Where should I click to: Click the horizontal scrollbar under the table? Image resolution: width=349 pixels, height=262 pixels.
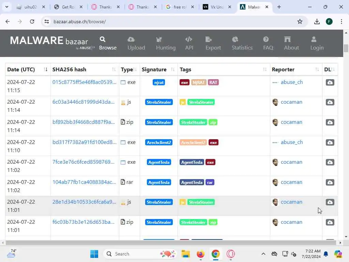(x=171, y=243)
